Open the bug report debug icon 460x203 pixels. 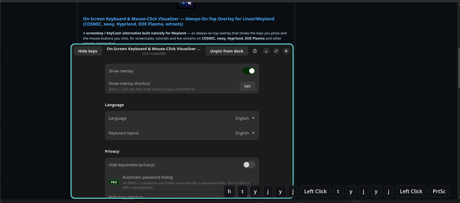coord(255,51)
